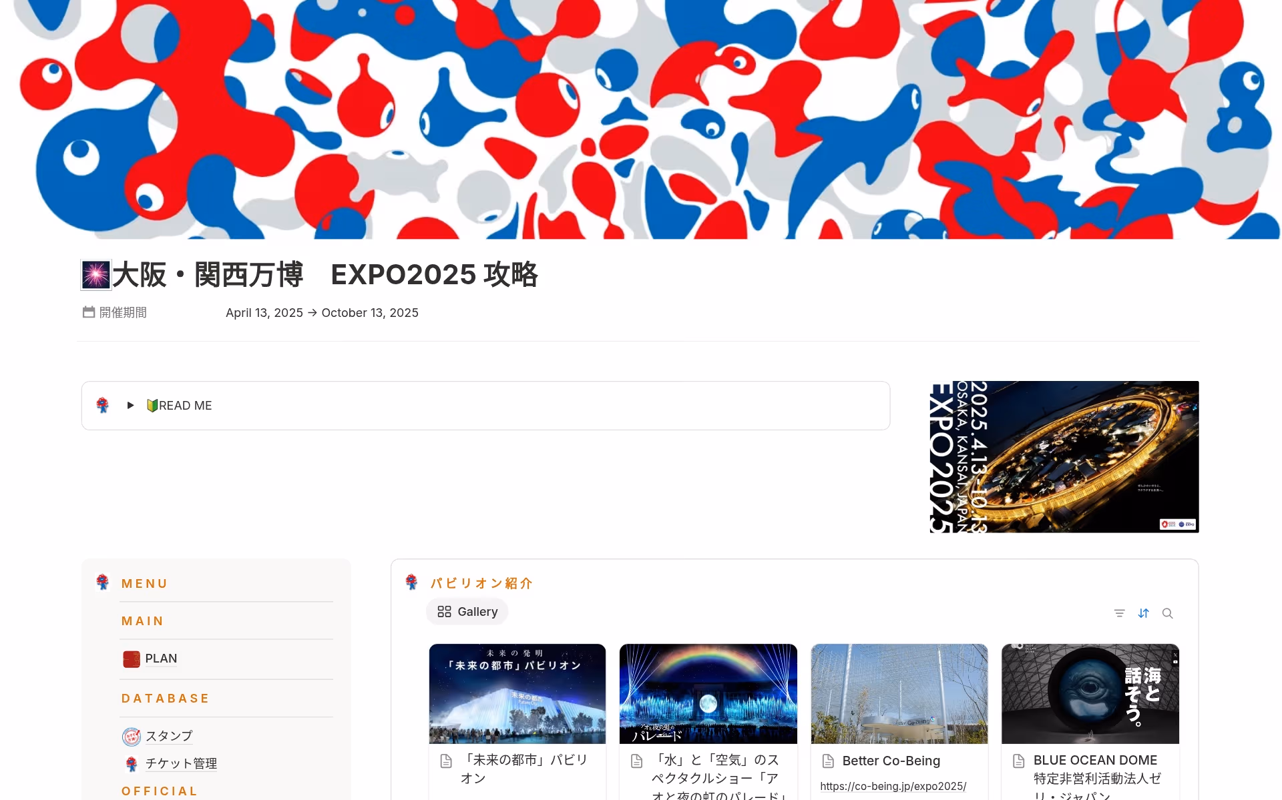Click the page icon on Better Co-Being card
Image resolution: width=1282 pixels, height=800 pixels.
(828, 761)
